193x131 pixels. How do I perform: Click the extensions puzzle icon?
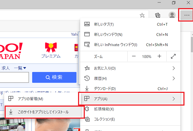87,109
